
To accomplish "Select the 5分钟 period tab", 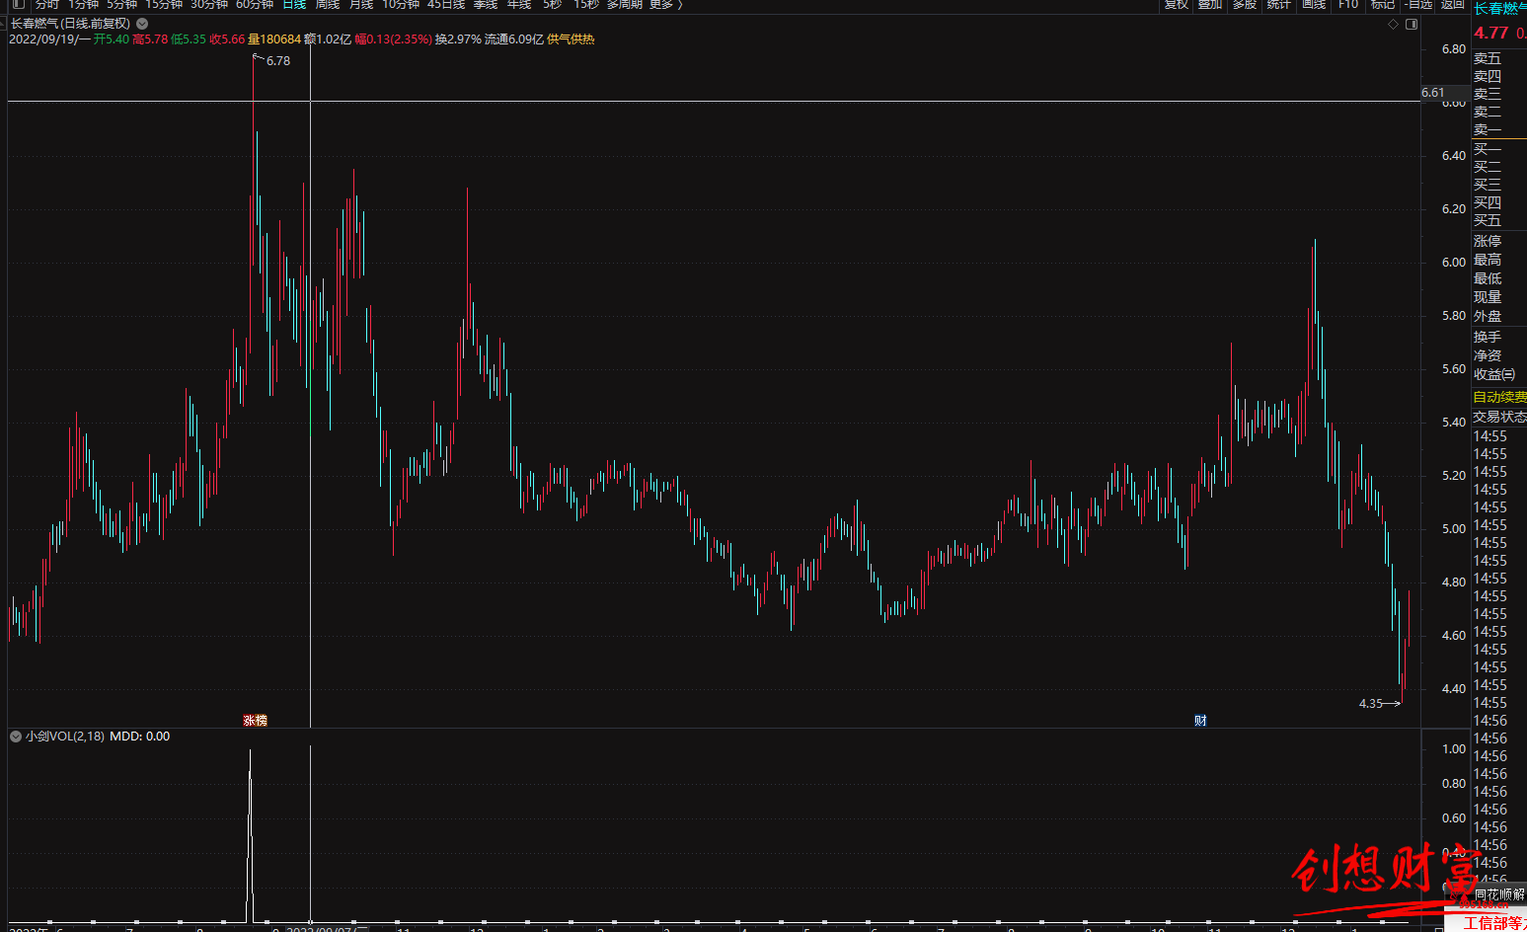I will click(121, 5).
